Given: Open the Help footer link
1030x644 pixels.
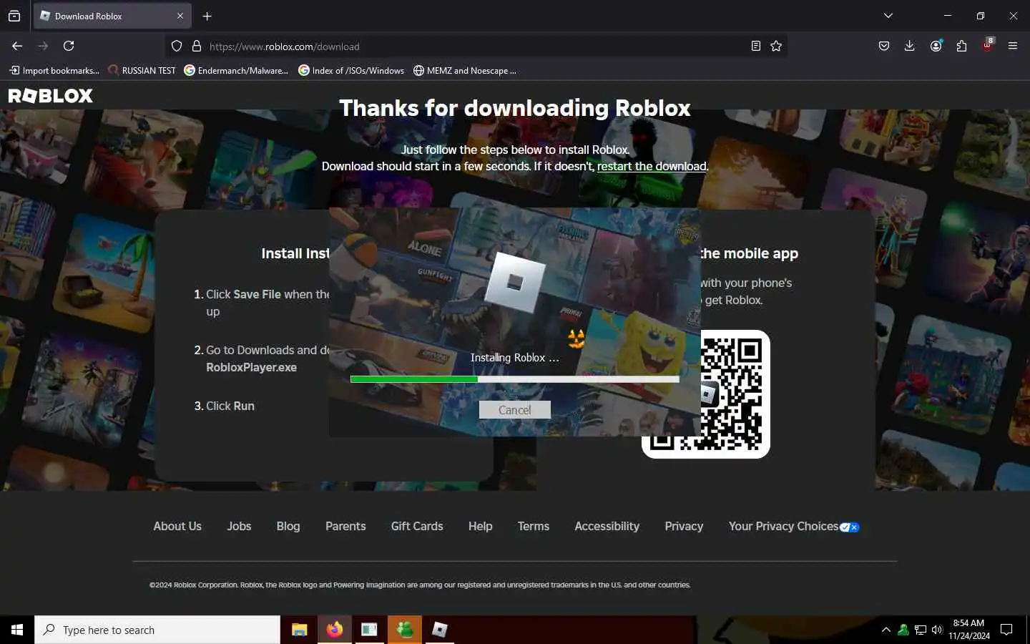Looking at the screenshot, I should [x=481, y=526].
